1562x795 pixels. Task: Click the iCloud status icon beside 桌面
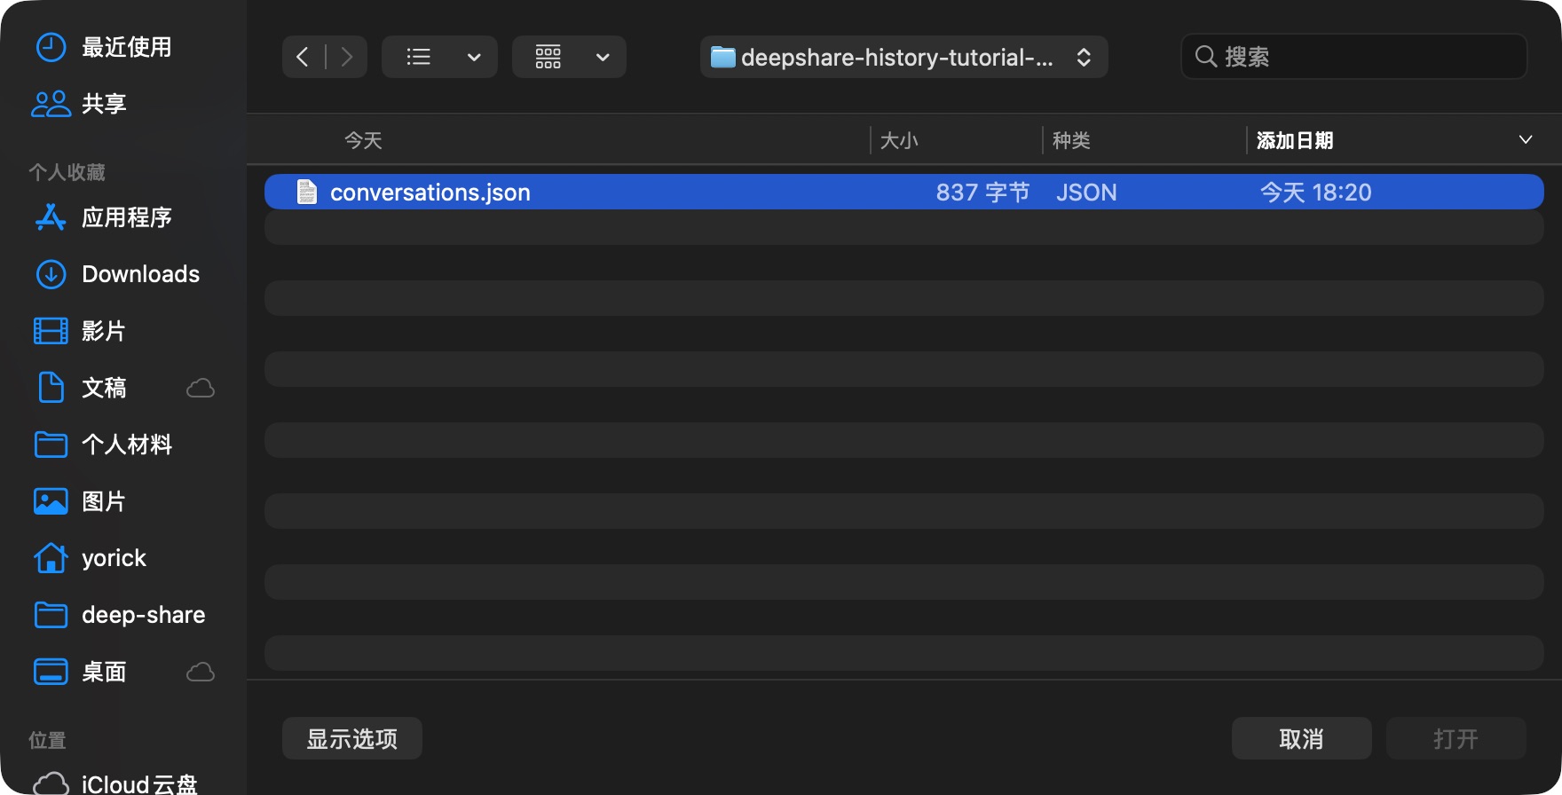[201, 672]
